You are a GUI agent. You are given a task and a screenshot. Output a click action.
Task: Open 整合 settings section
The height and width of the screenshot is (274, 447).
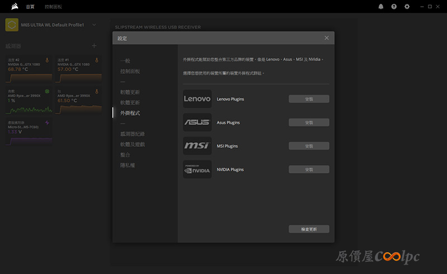click(125, 155)
